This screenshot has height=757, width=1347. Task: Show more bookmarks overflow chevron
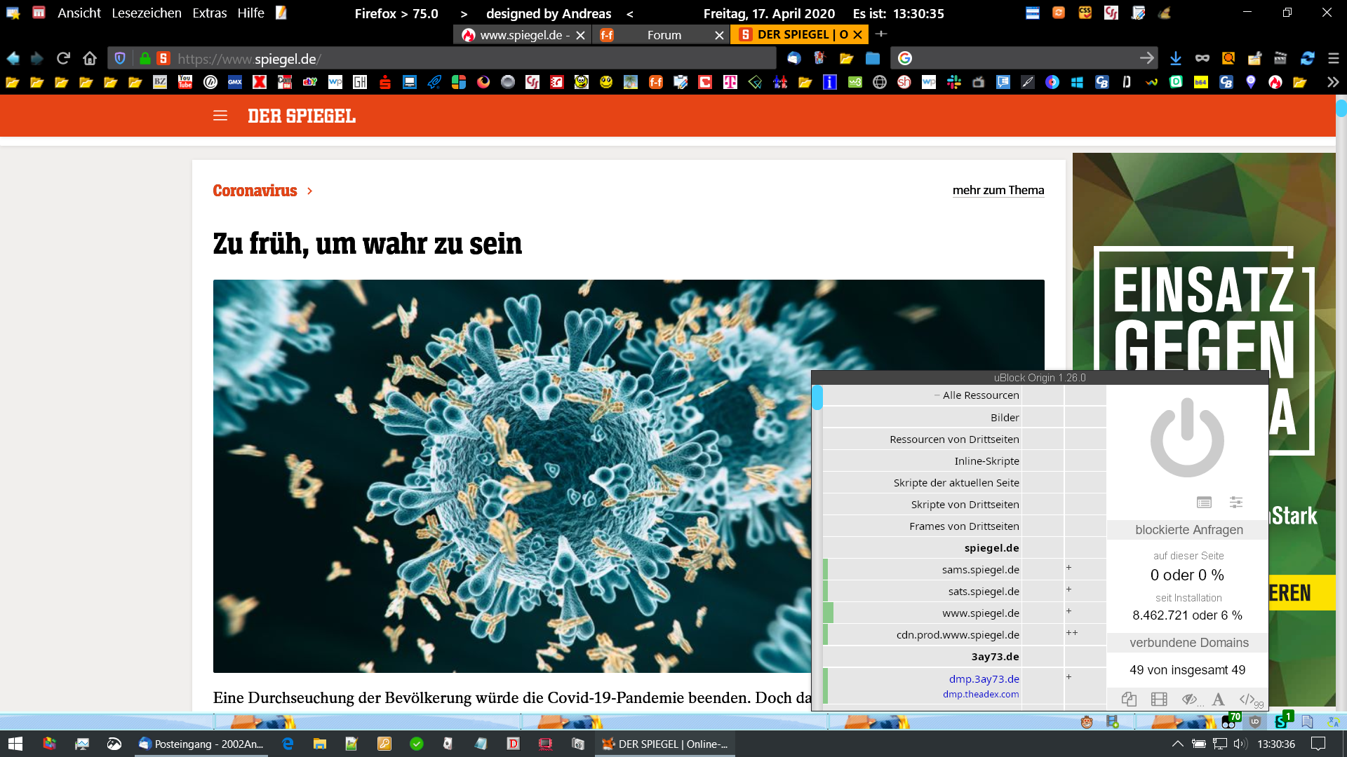(1332, 82)
